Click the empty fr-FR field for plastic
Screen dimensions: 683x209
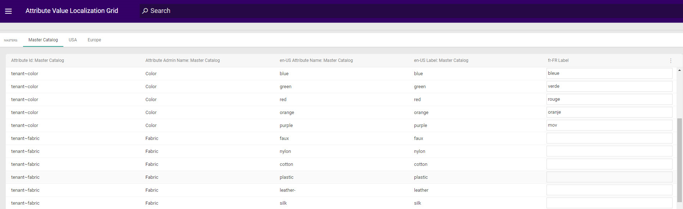pyautogui.click(x=609, y=177)
